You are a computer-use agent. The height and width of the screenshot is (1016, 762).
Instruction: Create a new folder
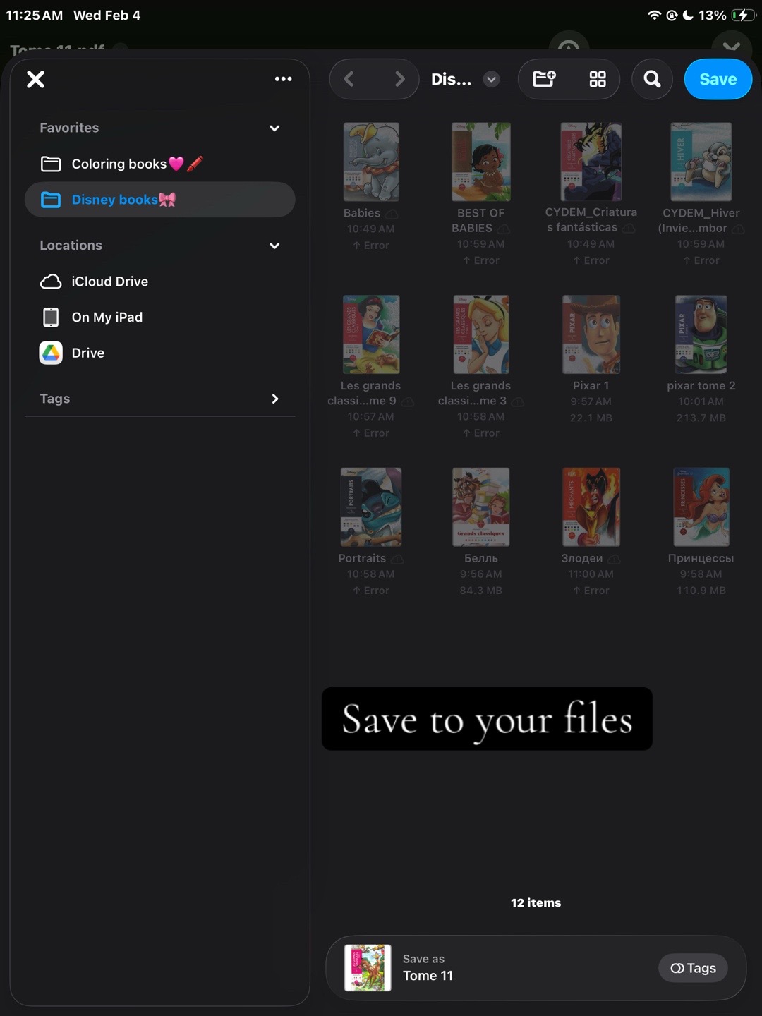tap(544, 79)
